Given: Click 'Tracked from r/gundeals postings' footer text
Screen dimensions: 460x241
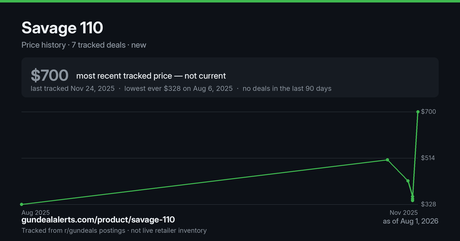Looking at the screenshot, I should [x=73, y=231].
